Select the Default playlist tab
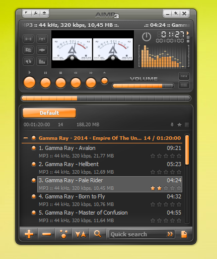 pyautogui.click(x=49, y=113)
